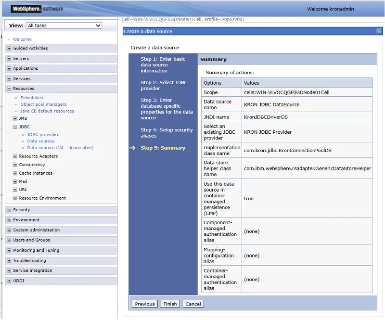The height and width of the screenshot is (320, 385).
Task: Click the Previous button
Action: tap(145, 304)
